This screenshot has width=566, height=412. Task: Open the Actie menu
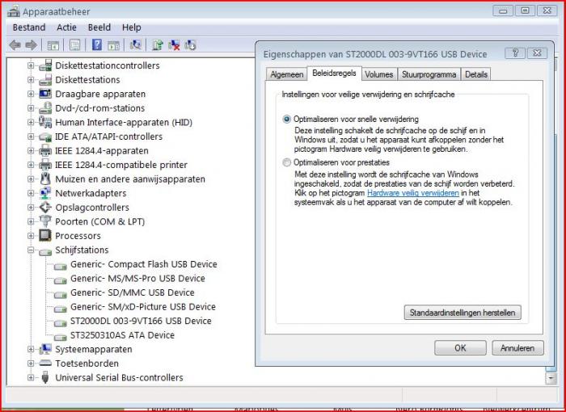tap(66, 27)
